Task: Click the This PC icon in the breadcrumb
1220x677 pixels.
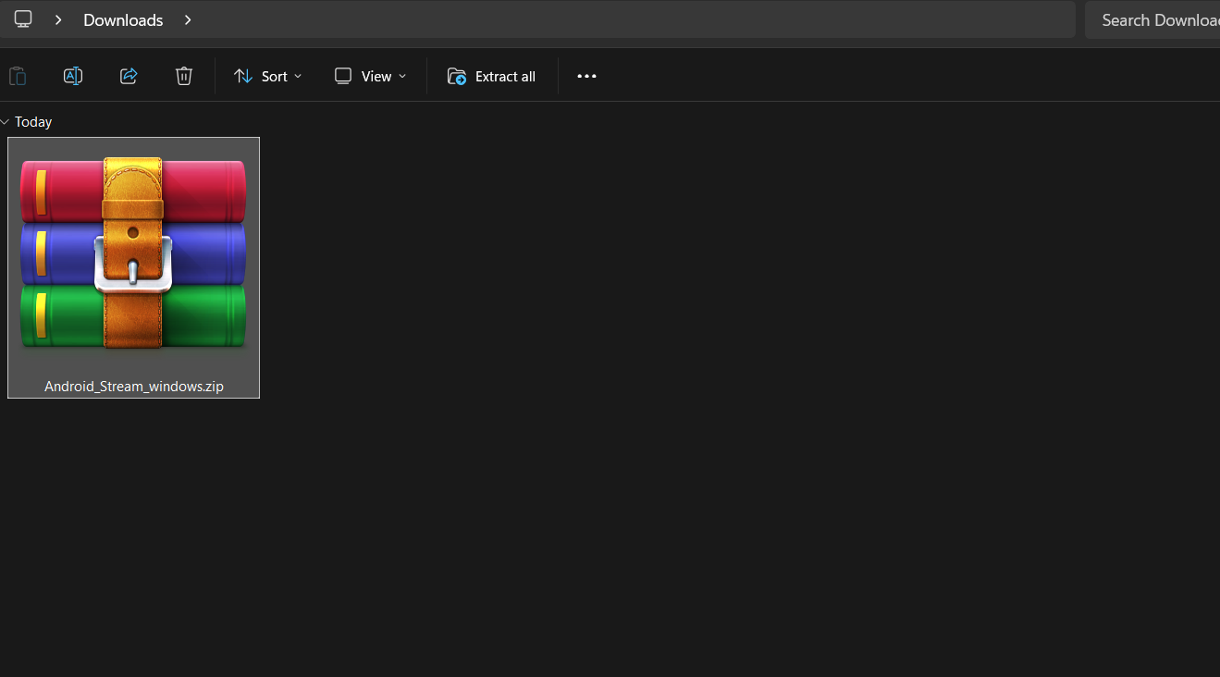Action: click(x=22, y=18)
